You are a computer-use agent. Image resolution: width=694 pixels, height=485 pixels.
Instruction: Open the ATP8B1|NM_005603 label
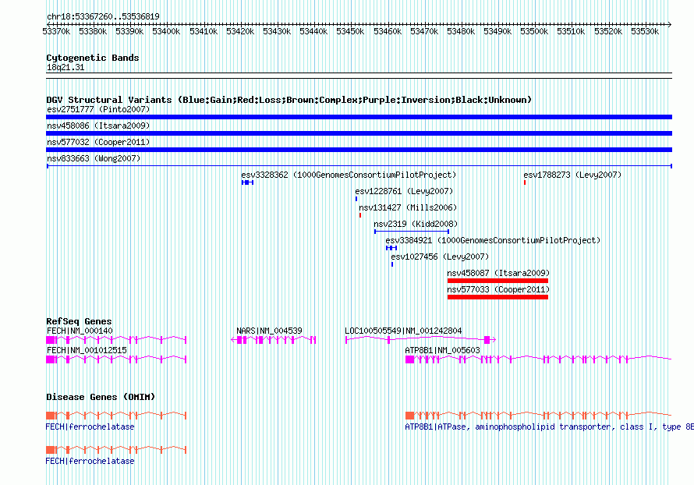(x=442, y=350)
